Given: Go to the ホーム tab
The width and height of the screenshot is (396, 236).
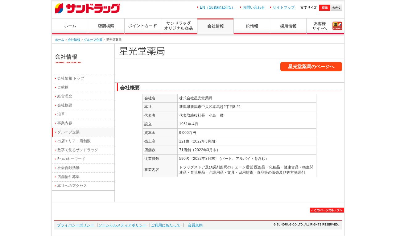Looking at the screenshot, I should pos(70,26).
